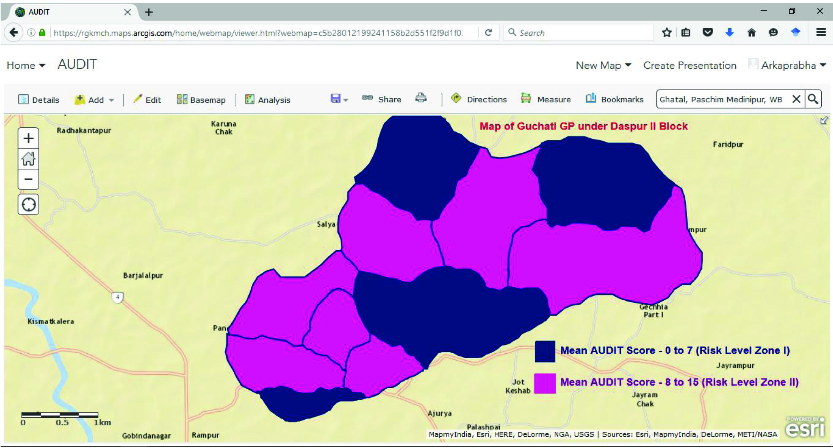Zoom out of the map

click(28, 179)
